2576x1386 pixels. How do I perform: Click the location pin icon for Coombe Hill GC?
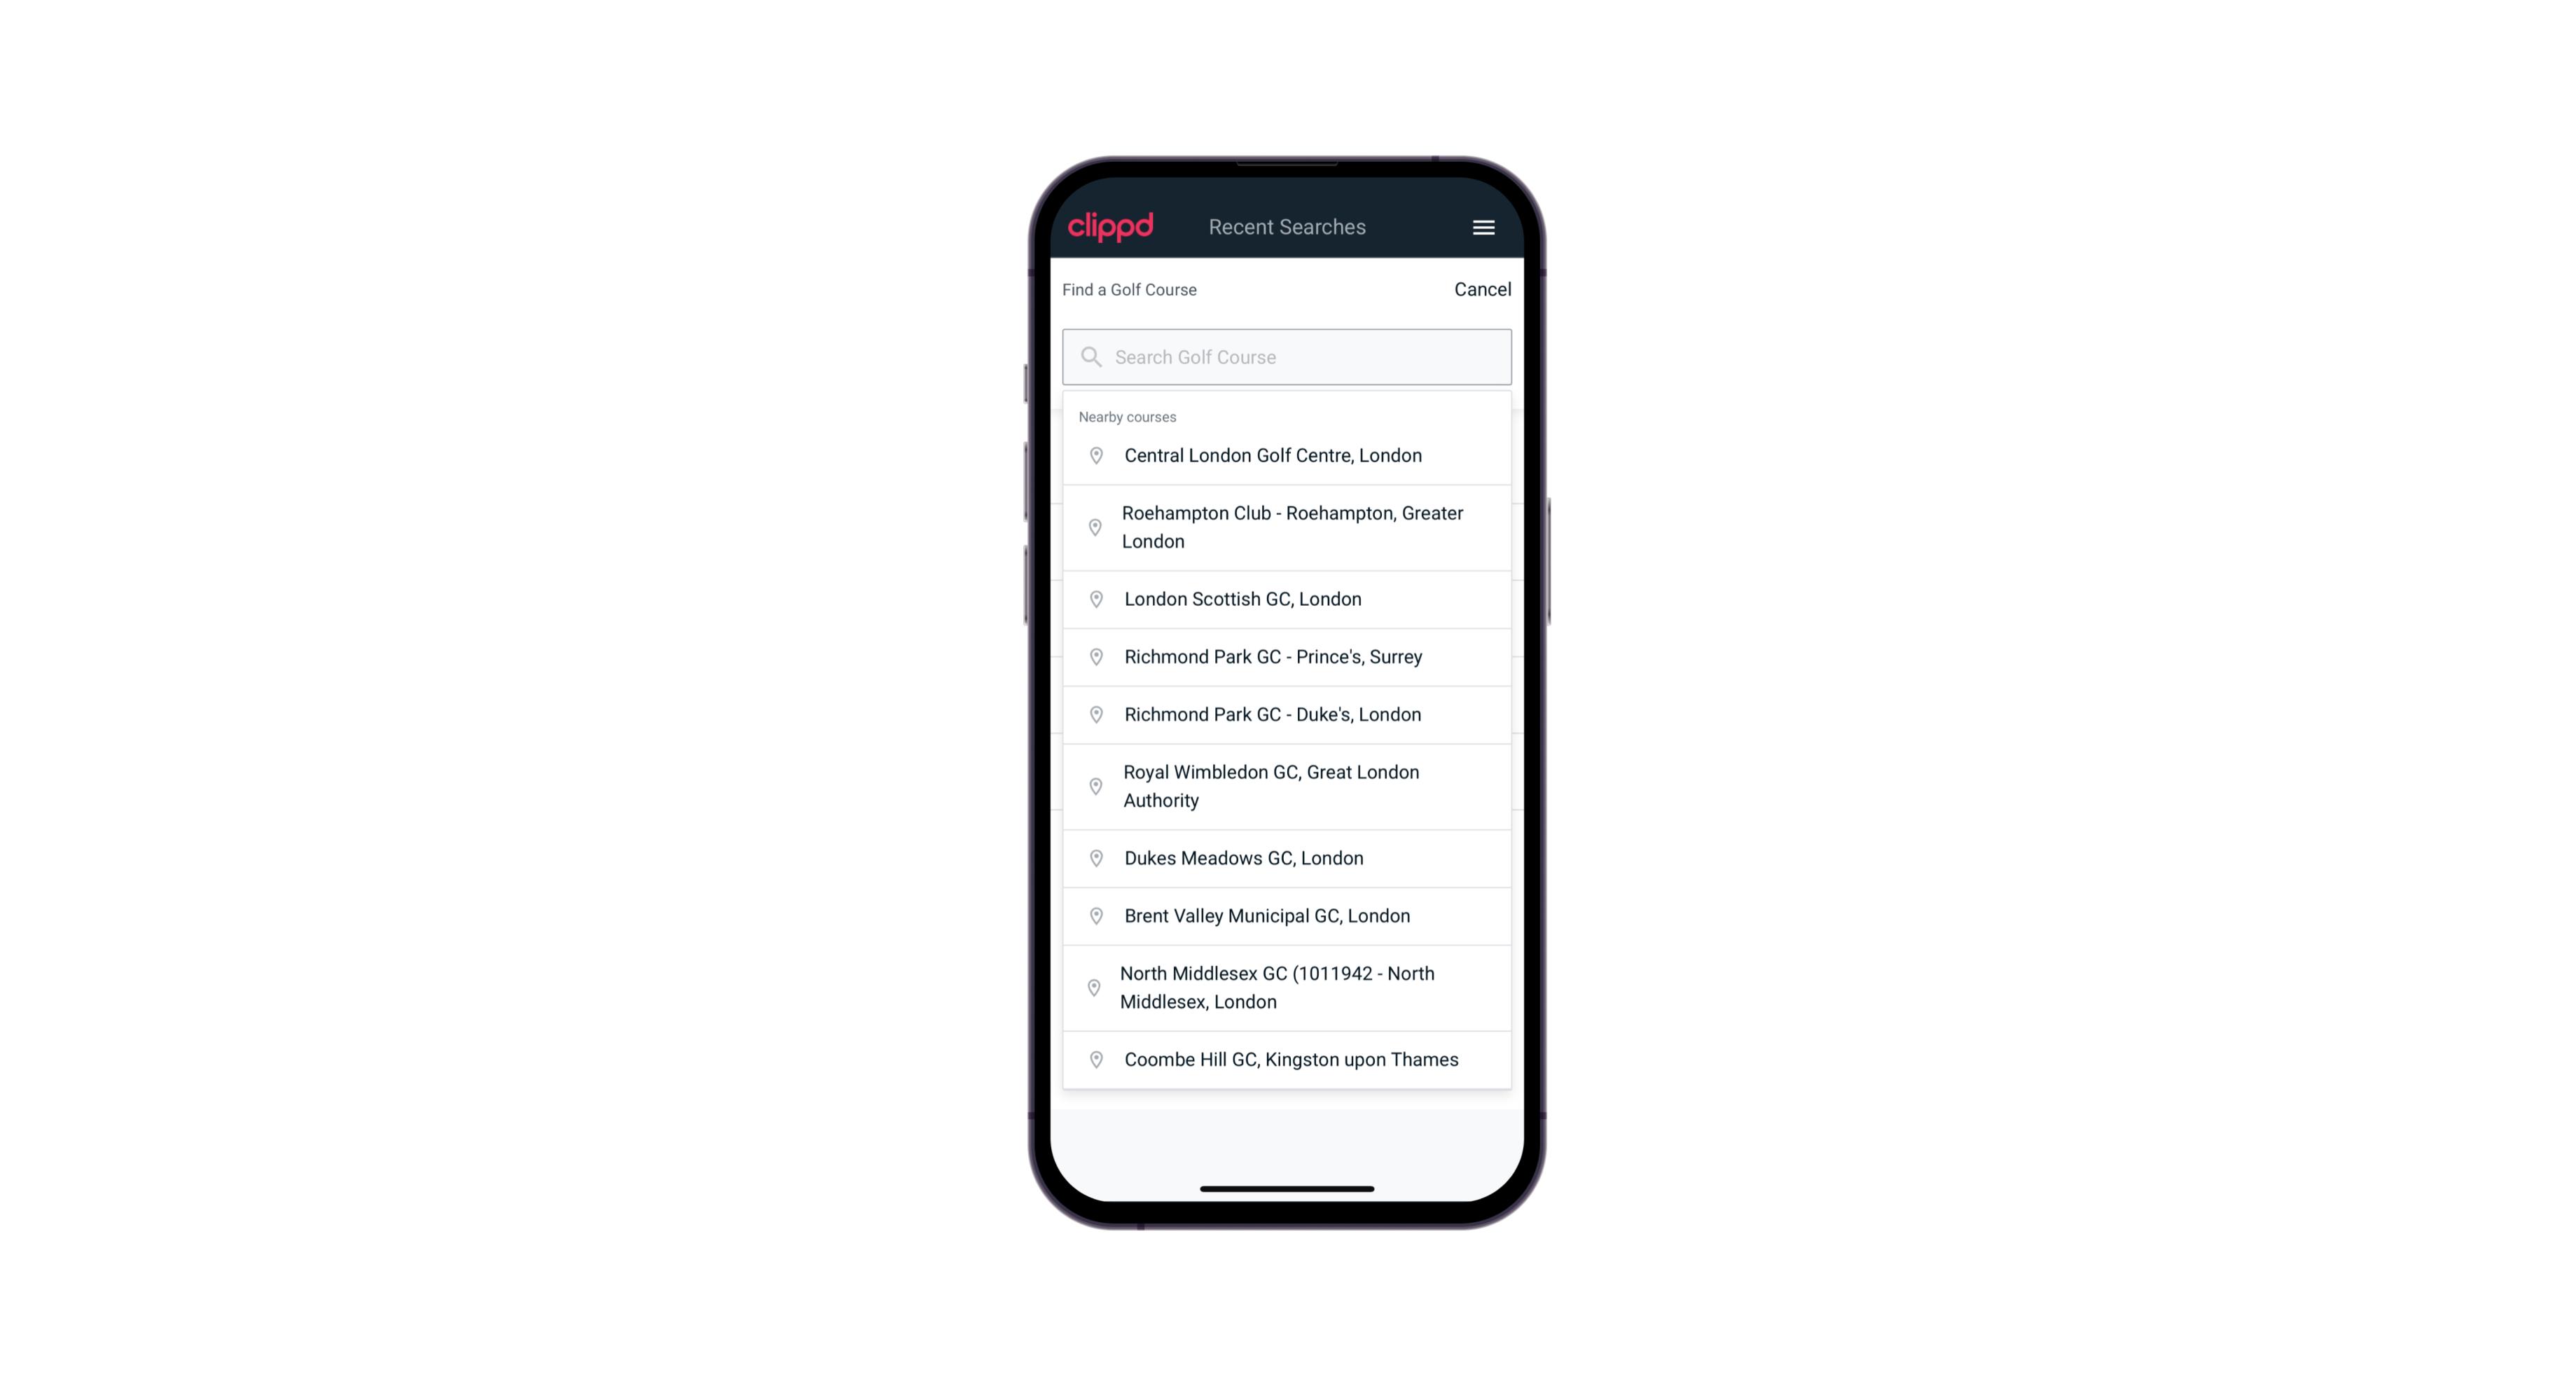tap(1093, 1060)
